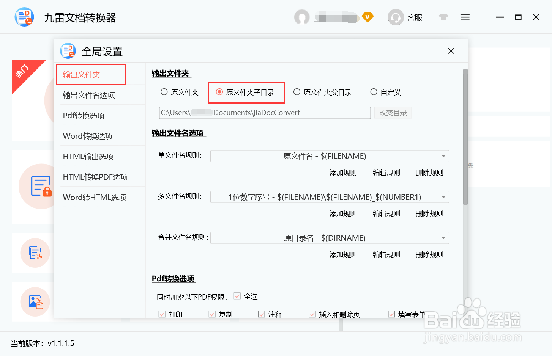Toggle the 全选 permissions checkbox
The height and width of the screenshot is (356, 552).
point(237,296)
